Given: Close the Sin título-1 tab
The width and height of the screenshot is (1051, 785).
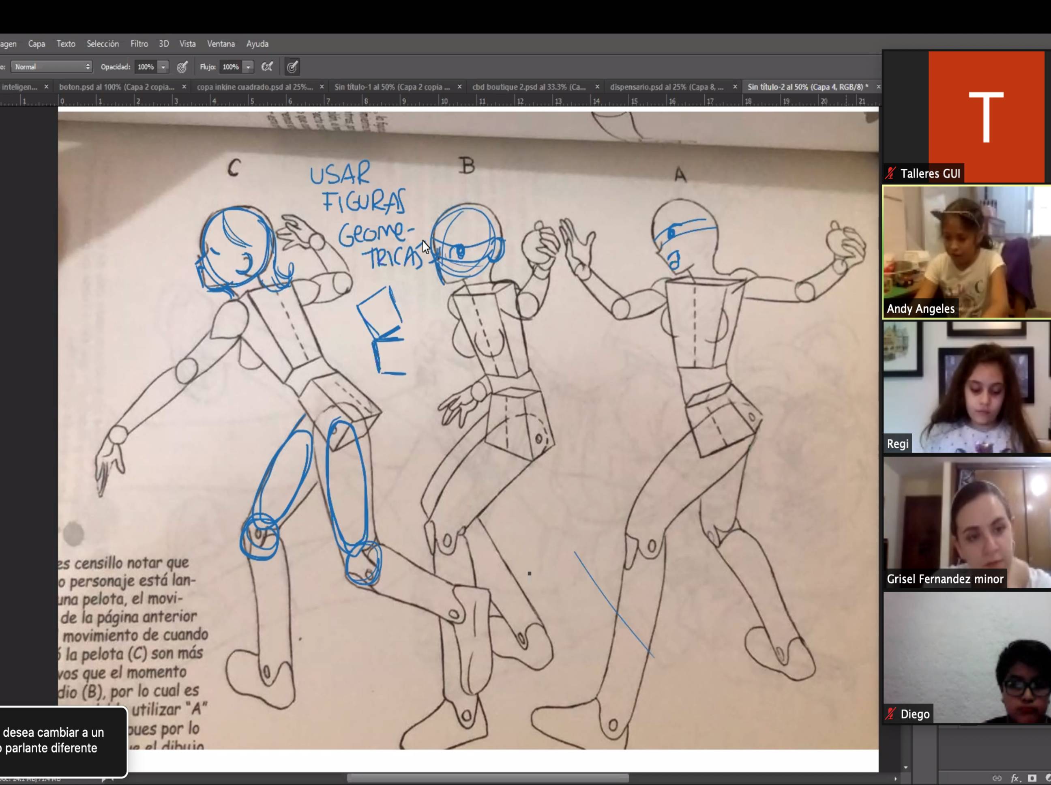Looking at the screenshot, I should point(459,87).
